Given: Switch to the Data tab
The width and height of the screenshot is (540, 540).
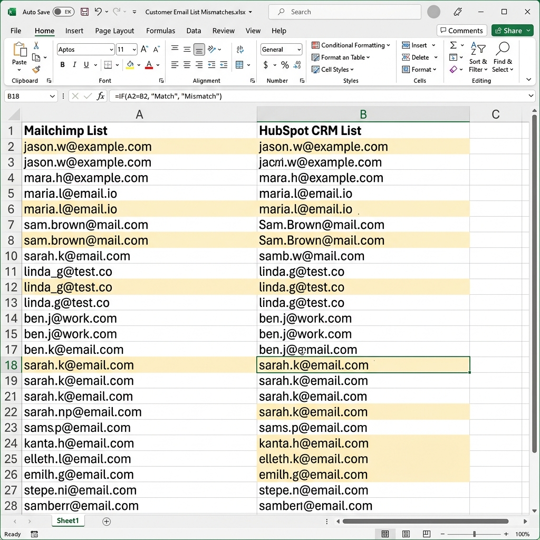Looking at the screenshot, I should tap(194, 31).
